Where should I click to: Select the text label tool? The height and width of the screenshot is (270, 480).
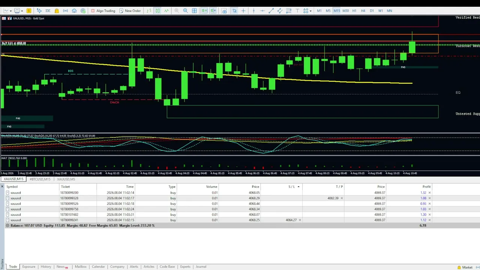[x=297, y=11]
